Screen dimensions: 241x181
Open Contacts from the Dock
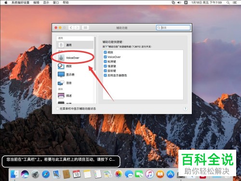[67, 174]
